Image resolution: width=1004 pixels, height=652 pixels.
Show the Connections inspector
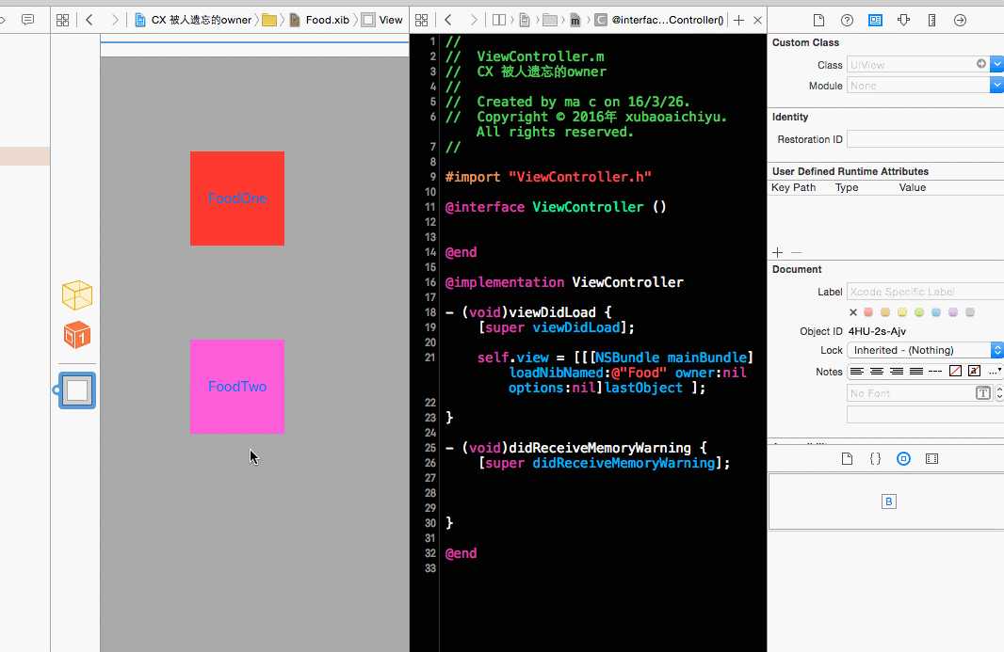[960, 21]
